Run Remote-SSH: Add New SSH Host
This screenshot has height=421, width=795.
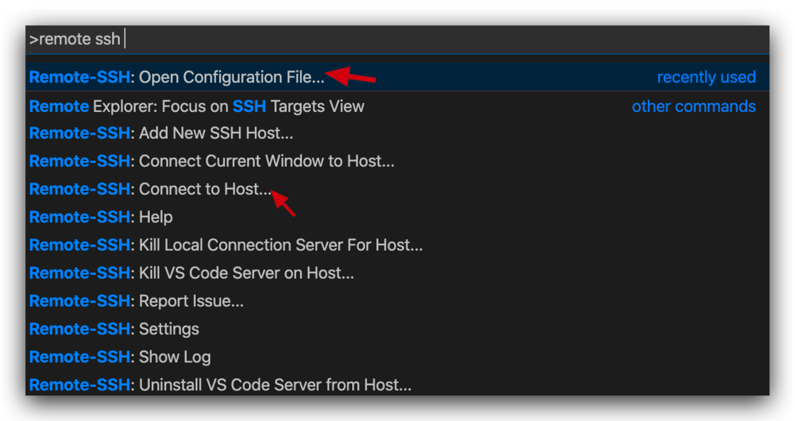click(x=161, y=133)
